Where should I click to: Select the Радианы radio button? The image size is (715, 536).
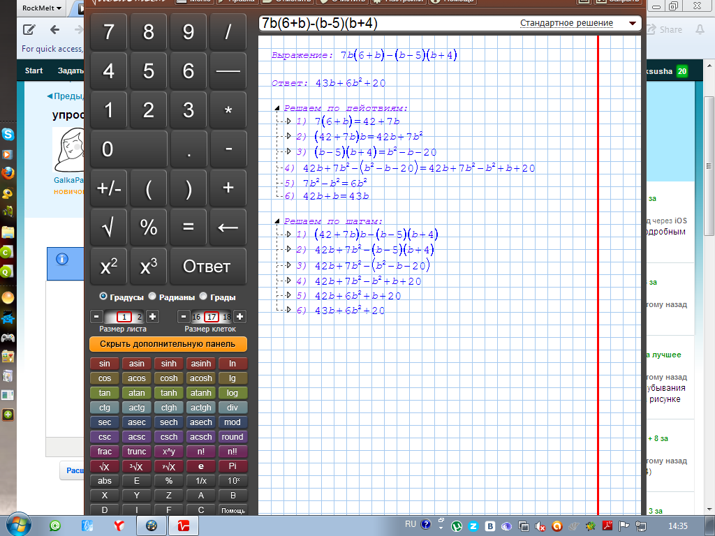click(152, 297)
